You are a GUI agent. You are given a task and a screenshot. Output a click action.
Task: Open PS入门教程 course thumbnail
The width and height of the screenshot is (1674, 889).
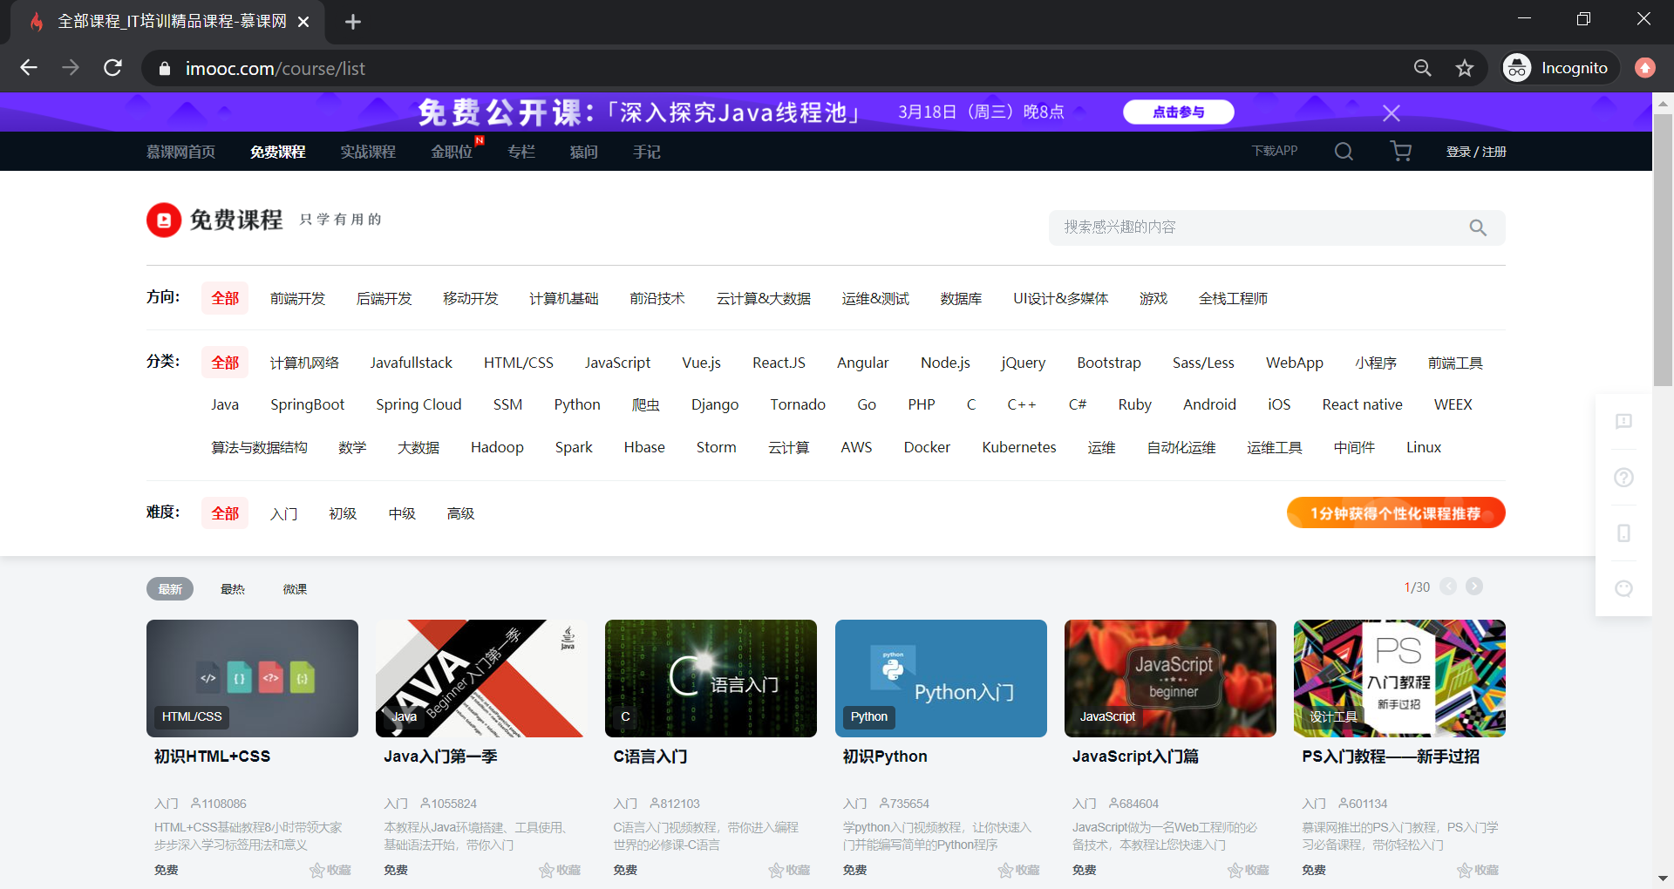click(1399, 678)
